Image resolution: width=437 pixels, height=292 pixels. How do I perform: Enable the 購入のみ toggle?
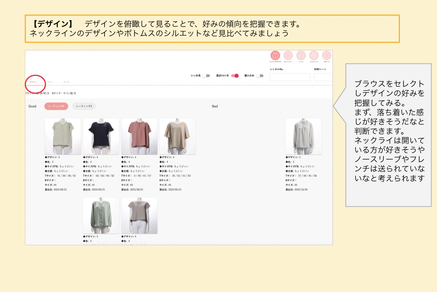(x=259, y=76)
